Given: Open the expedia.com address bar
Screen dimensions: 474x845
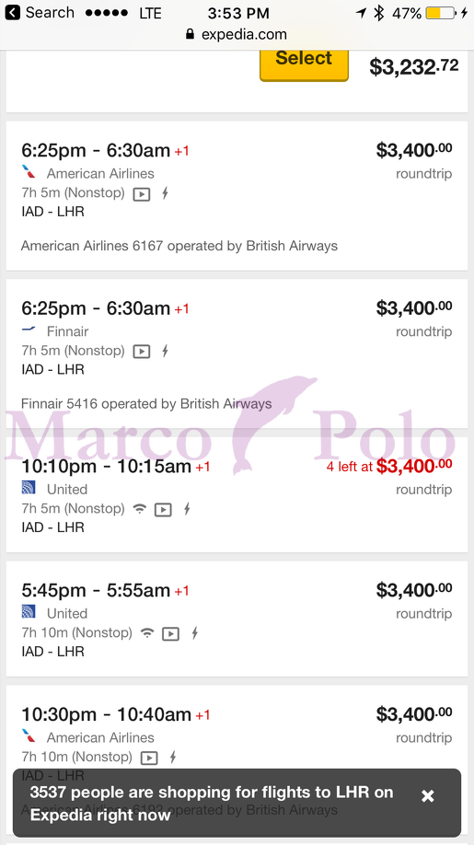Looking at the screenshot, I should (237, 34).
